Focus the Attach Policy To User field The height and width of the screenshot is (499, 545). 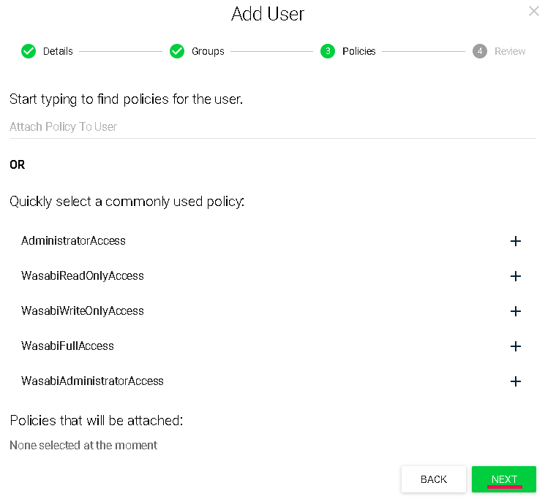coord(272,127)
